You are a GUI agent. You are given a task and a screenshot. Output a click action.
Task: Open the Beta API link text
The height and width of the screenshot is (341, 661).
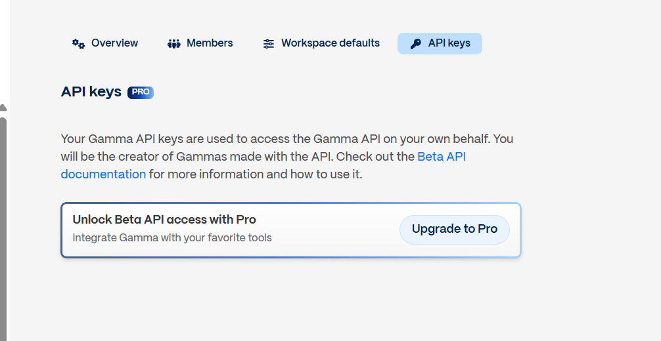click(442, 157)
